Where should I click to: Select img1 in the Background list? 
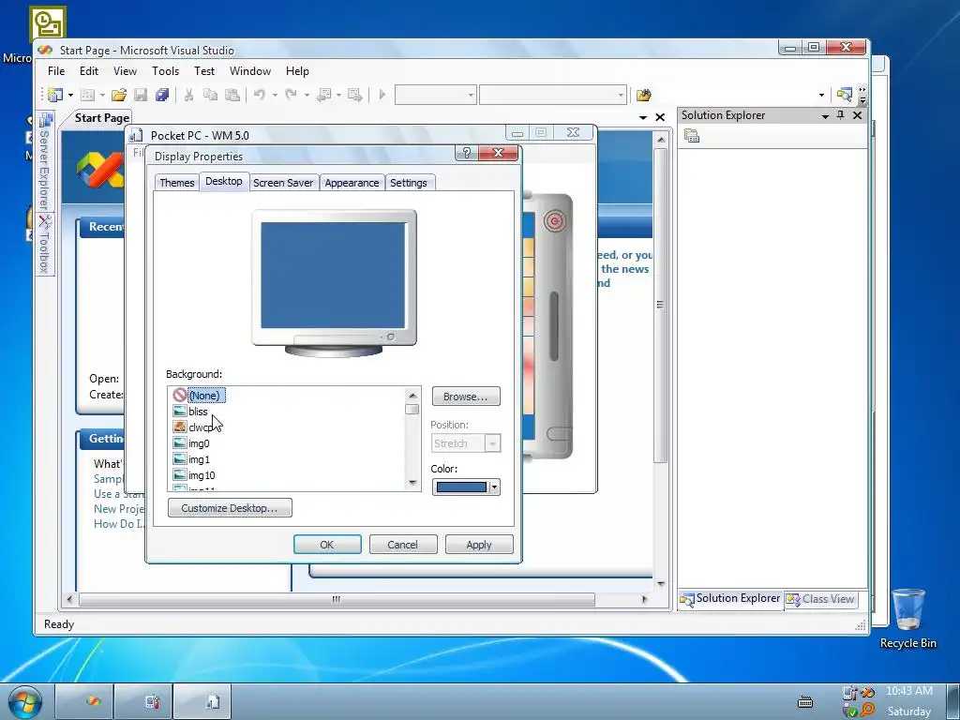tap(199, 459)
